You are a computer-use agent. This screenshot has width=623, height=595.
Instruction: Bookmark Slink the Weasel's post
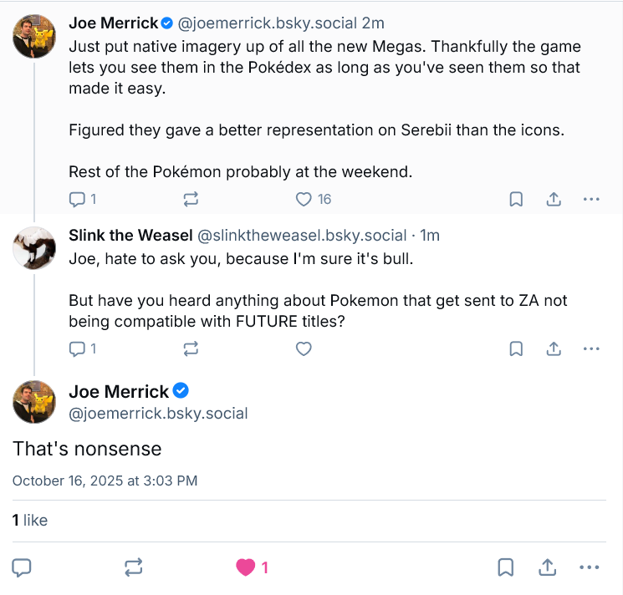point(517,348)
